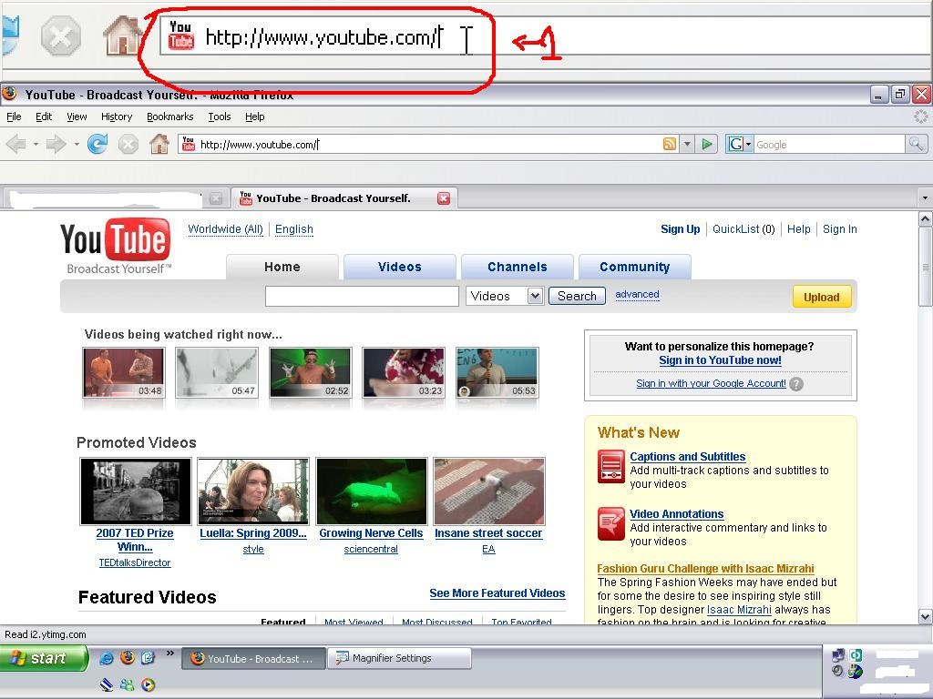Switch to the YouTube Videos tab
The width and height of the screenshot is (933, 699).
tap(400, 267)
